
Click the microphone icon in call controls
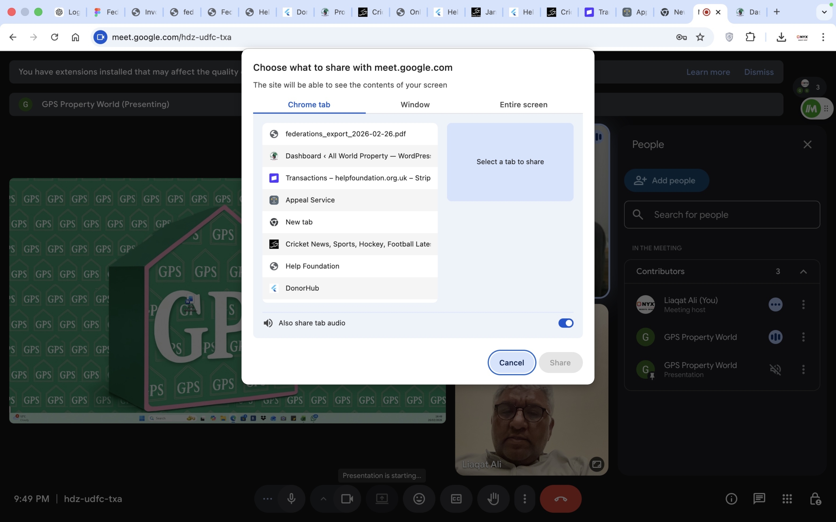pyautogui.click(x=291, y=499)
